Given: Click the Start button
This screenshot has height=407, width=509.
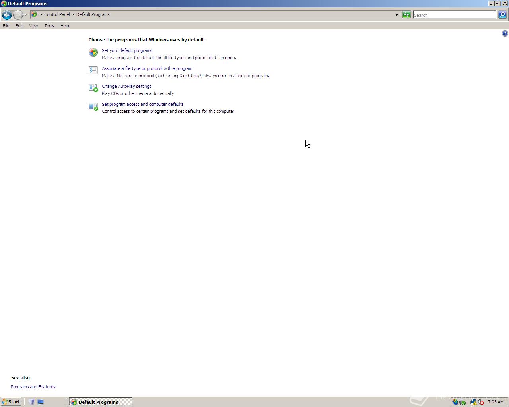Looking at the screenshot, I should (x=11, y=402).
